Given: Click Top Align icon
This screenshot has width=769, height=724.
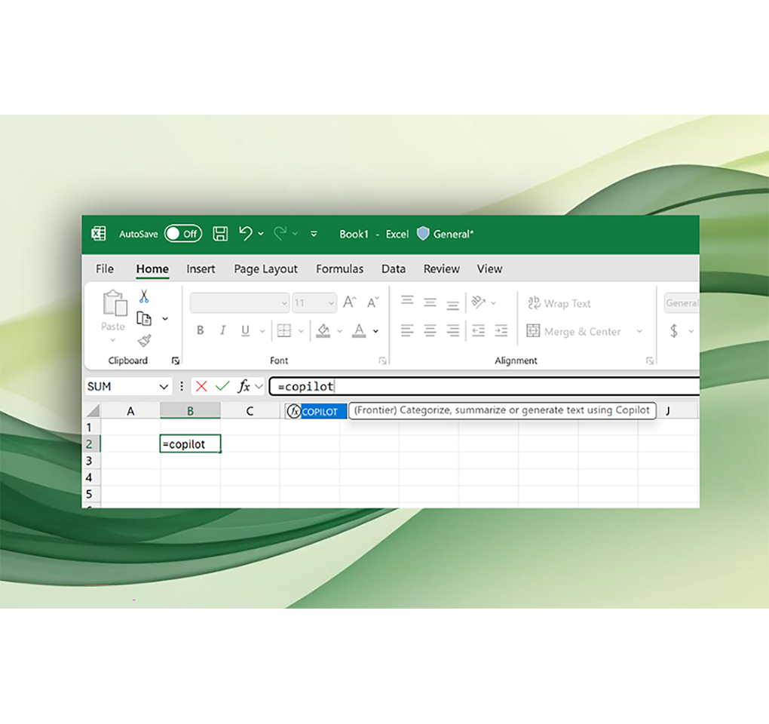Looking at the screenshot, I should tap(407, 300).
